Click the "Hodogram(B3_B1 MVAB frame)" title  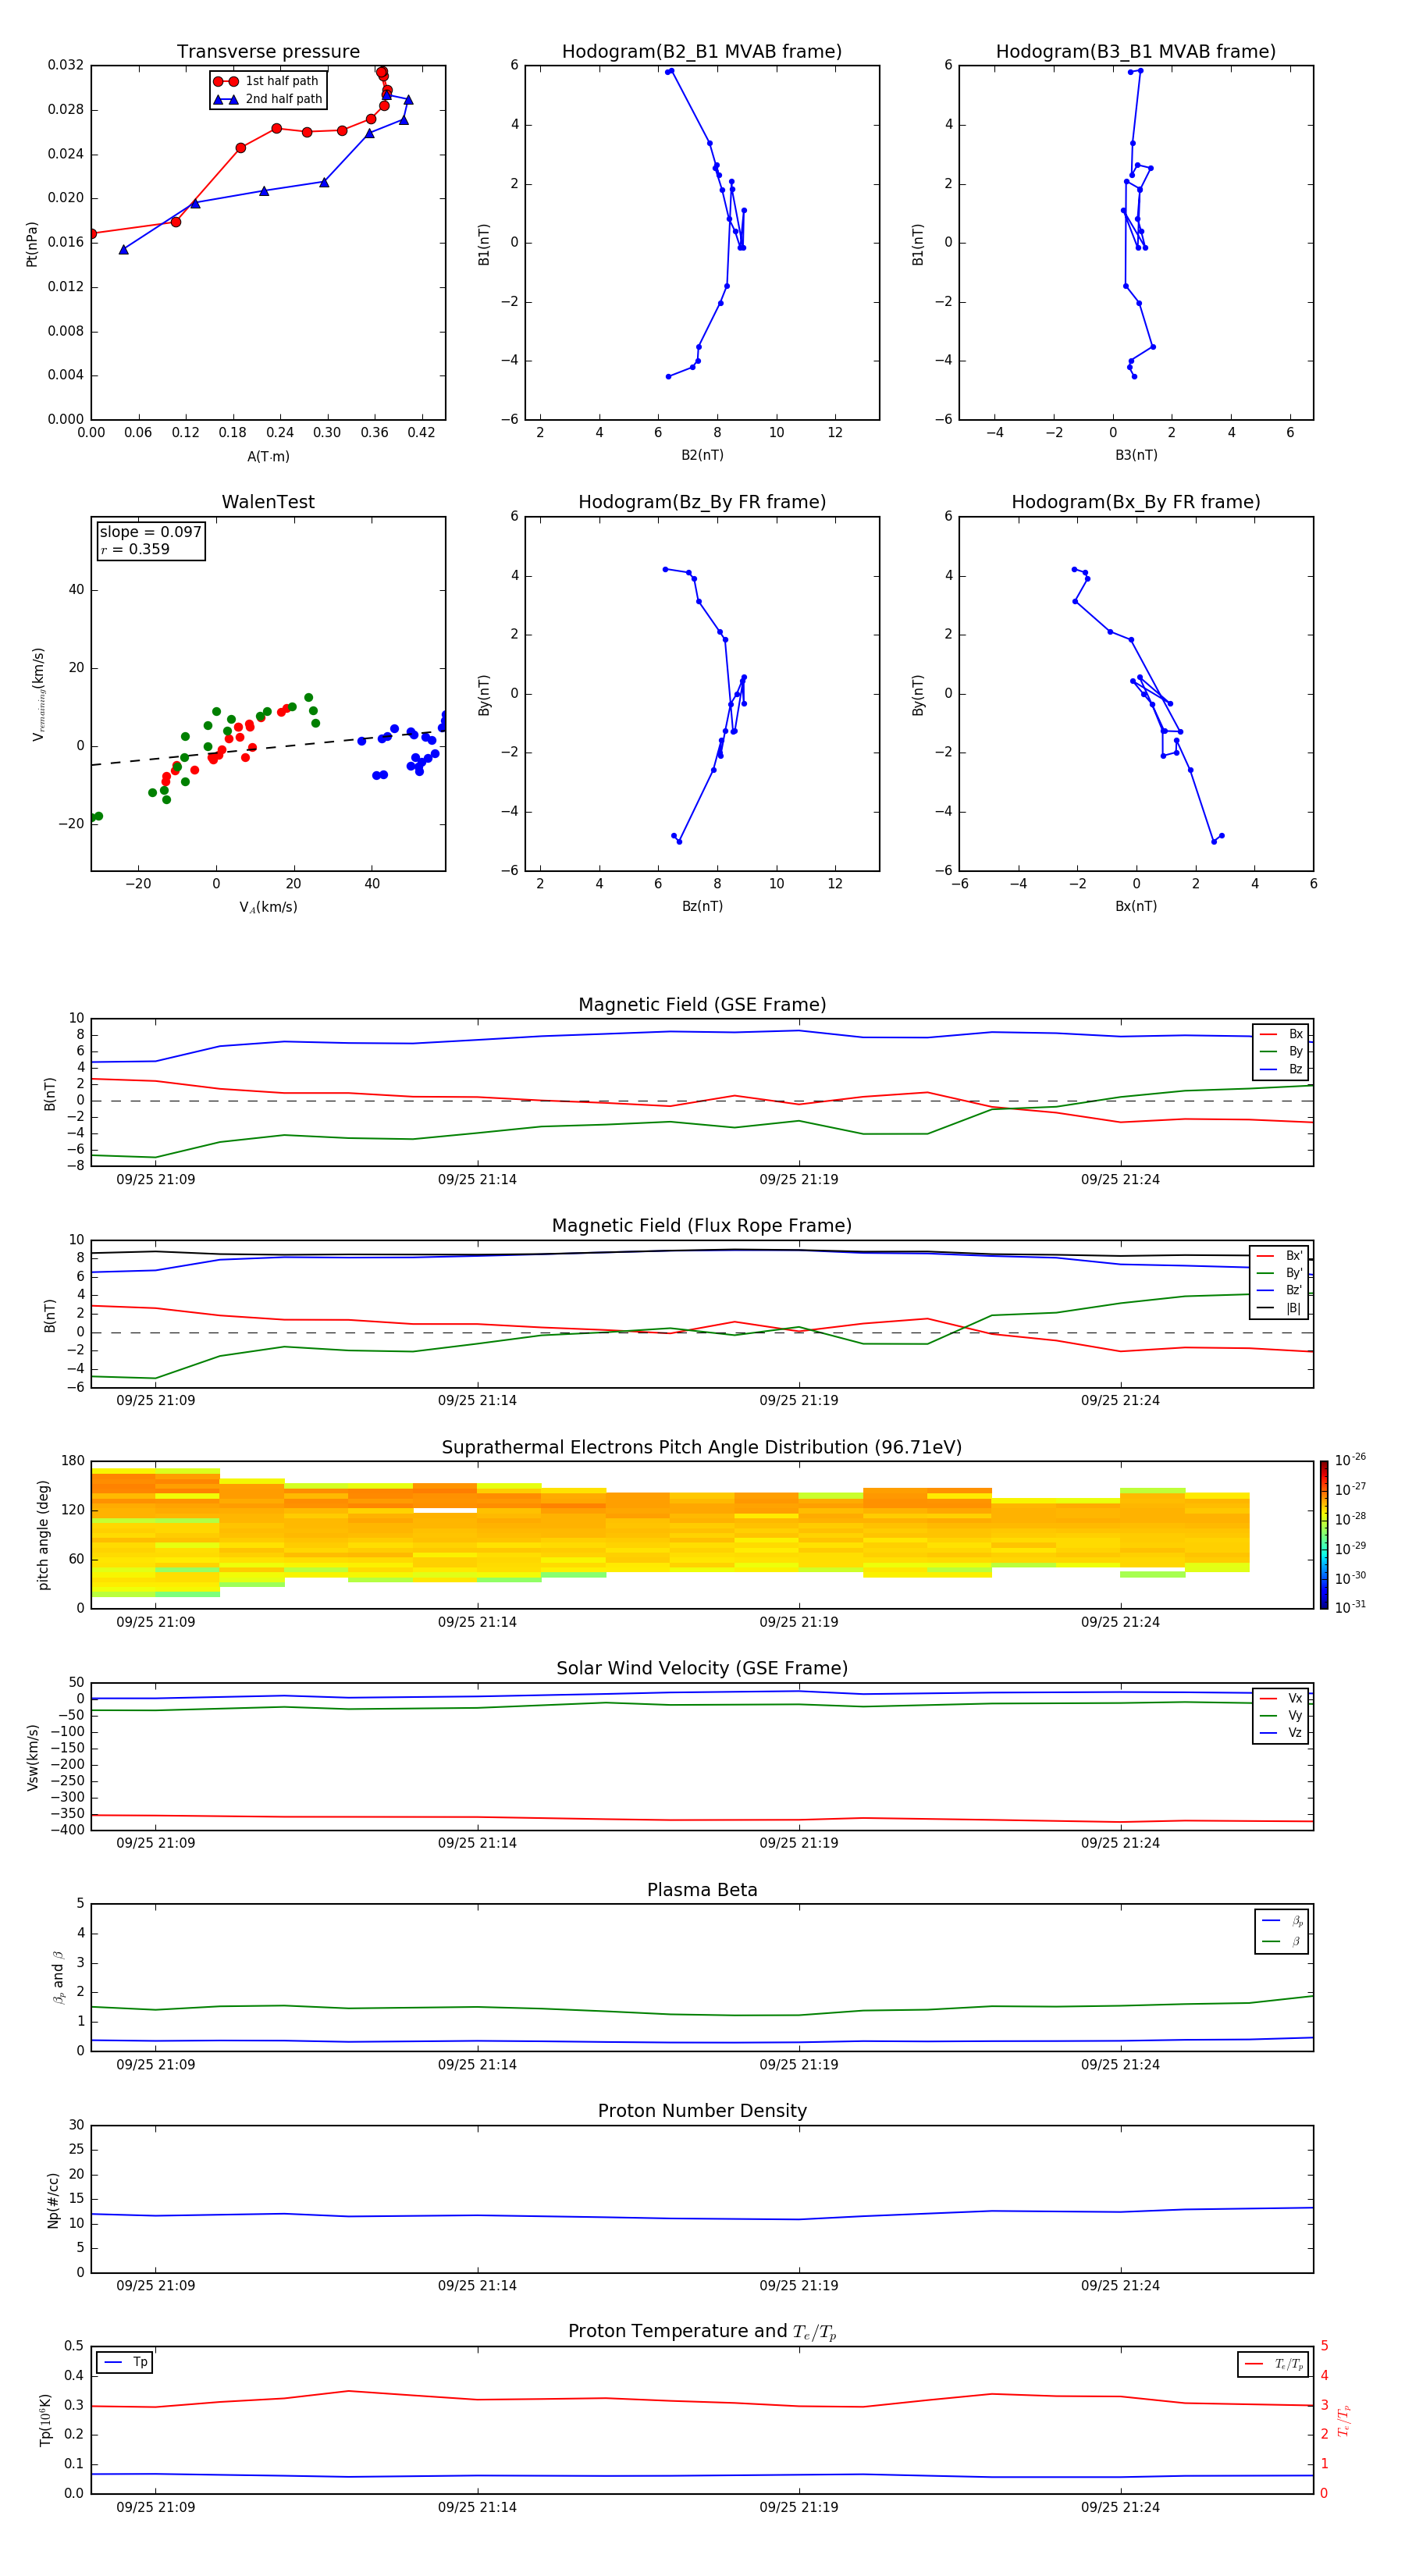click(x=1136, y=52)
